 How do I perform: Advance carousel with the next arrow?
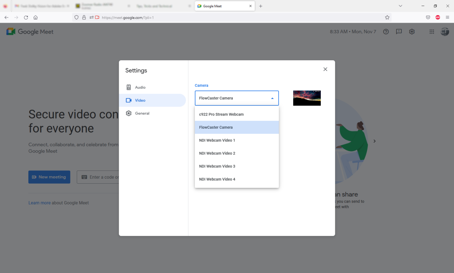(375, 141)
